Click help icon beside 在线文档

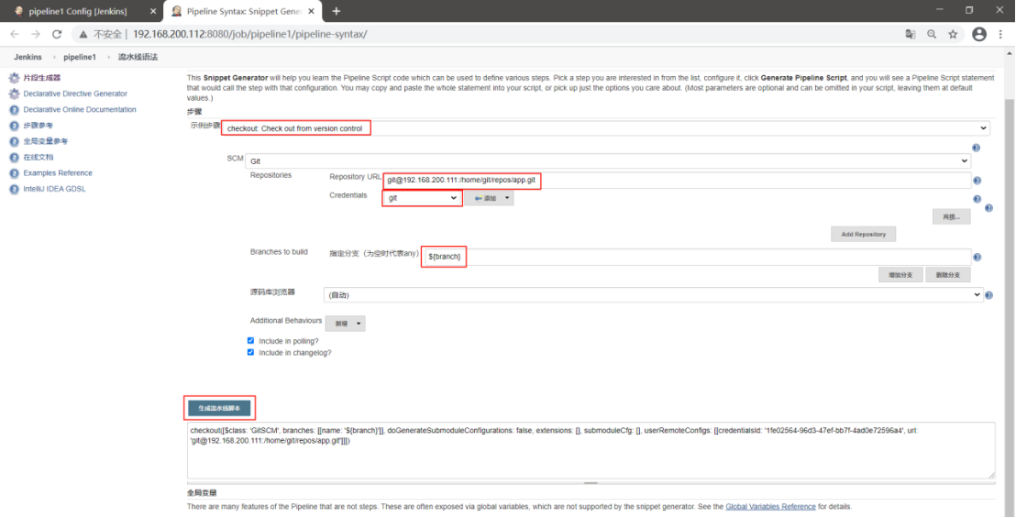[x=15, y=158]
